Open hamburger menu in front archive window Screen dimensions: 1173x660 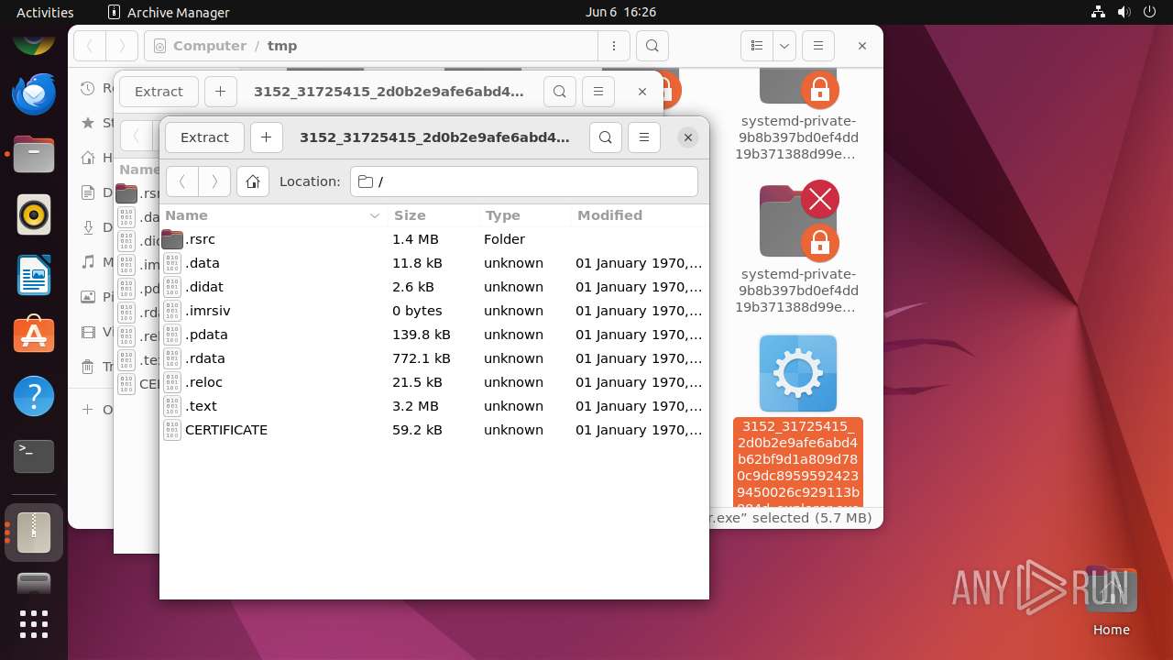[644, 137]
